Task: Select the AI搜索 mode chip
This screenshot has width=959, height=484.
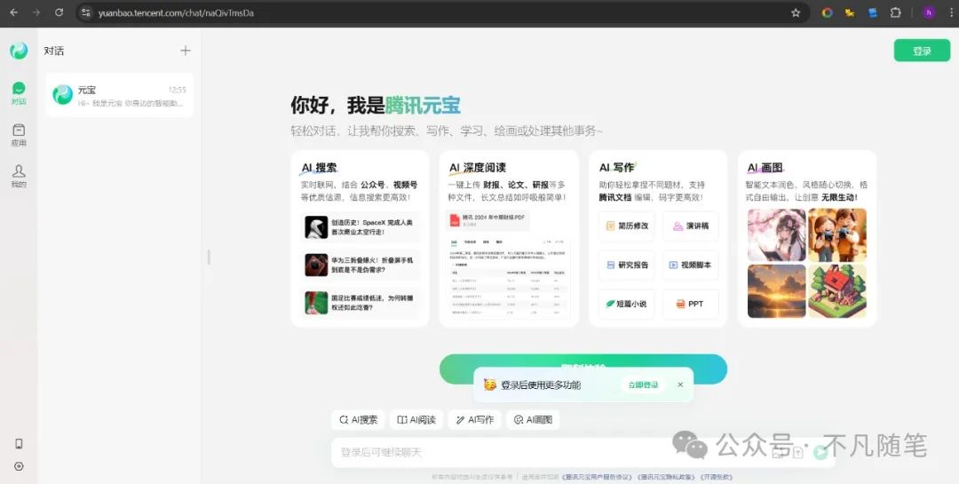Action: [x=356, y=419]
